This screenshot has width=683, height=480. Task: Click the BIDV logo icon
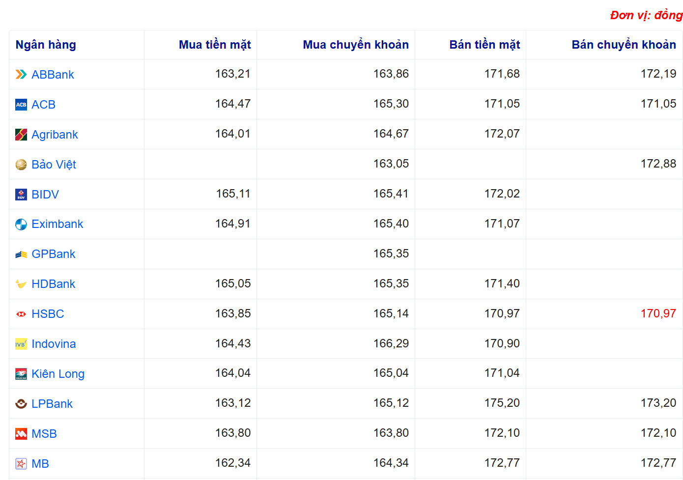pyautogui.click(x=21, y=195)
